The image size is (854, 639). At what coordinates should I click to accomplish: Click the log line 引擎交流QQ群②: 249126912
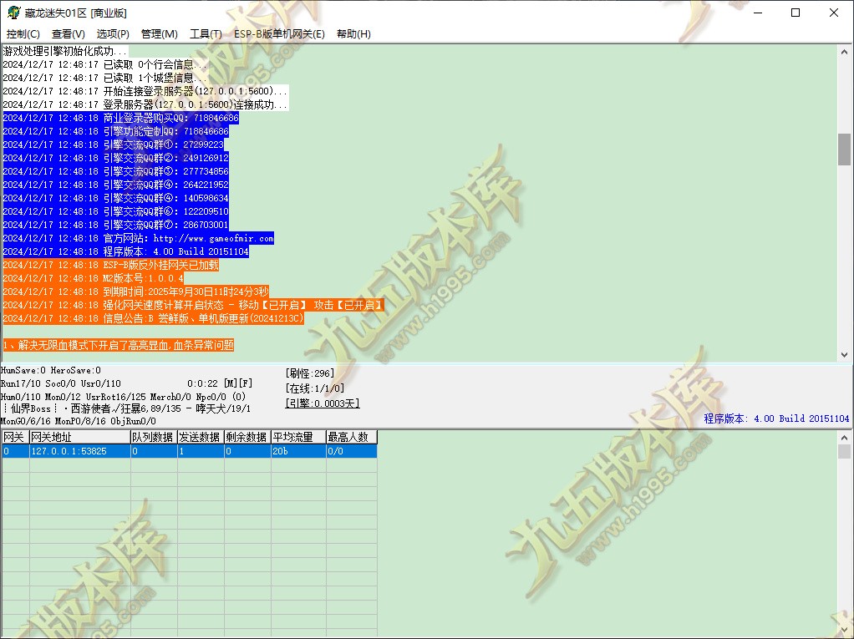coord(116,158)
